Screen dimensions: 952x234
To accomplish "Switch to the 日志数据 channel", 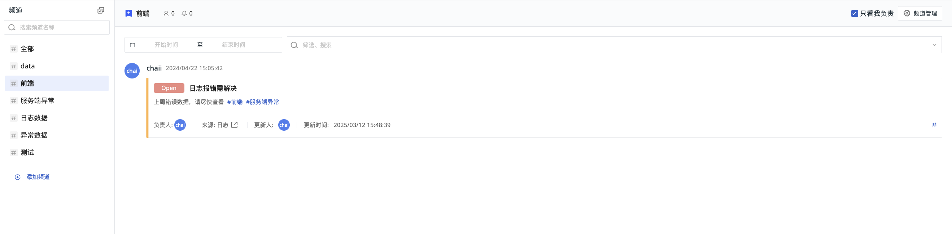I will tap(57, 118).
